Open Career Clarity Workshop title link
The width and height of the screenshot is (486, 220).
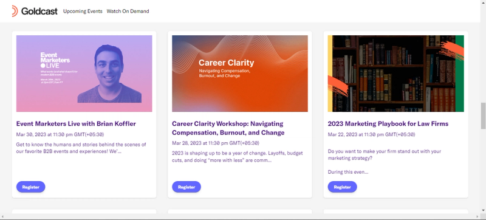pyautogui.click(x=228, y=128)
